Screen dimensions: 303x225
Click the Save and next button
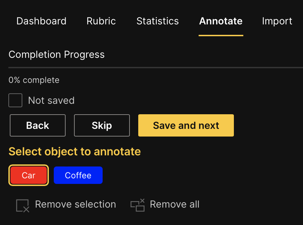(186, 125)
